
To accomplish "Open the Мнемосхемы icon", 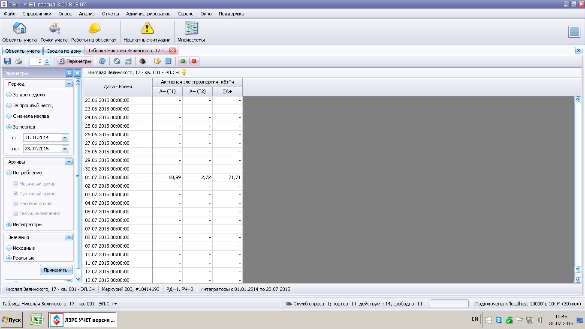I will pyautogui.click(x=191, y=32).
